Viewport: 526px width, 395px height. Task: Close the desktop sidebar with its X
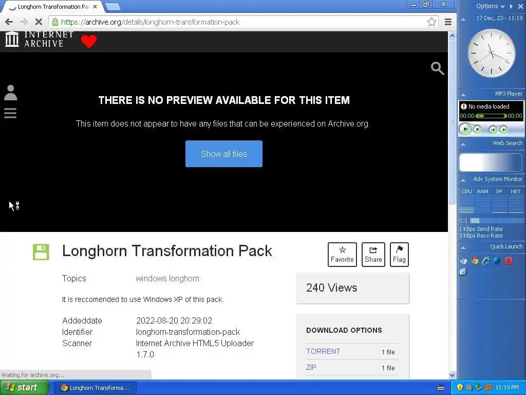pyautogui.click(x=521, y=6)
